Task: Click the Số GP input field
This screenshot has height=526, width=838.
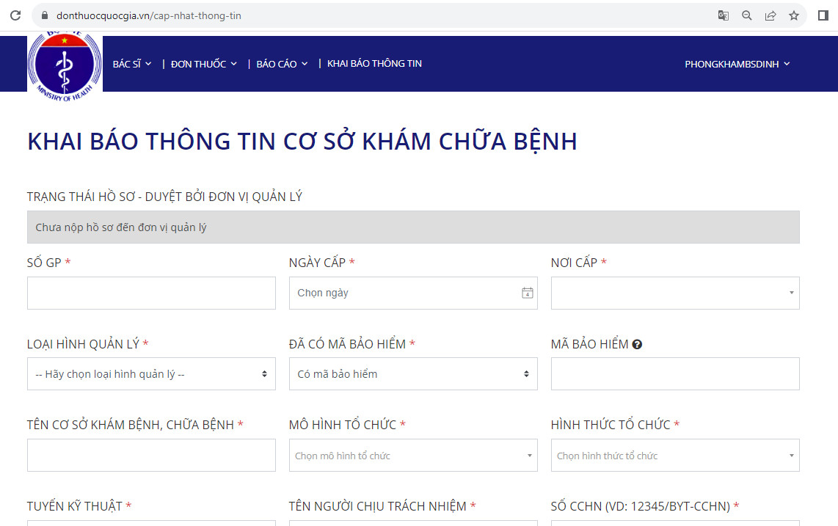Action: pos(151,293)
